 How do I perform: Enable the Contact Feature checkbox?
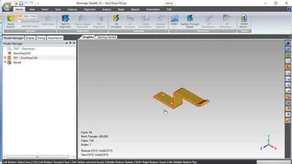19,21
